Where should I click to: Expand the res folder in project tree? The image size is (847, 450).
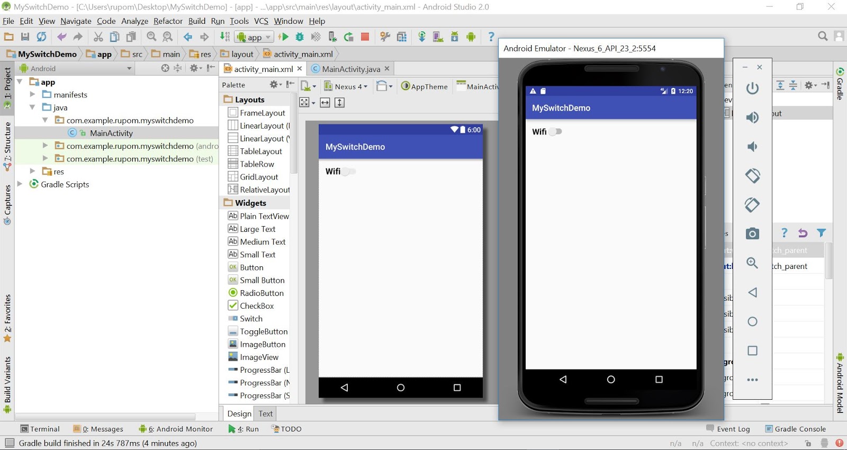32,171
